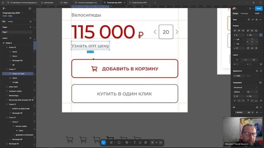Screen dimensions: 264x148
Task: Open the Figma main menu logo
Action: (4, 8)
